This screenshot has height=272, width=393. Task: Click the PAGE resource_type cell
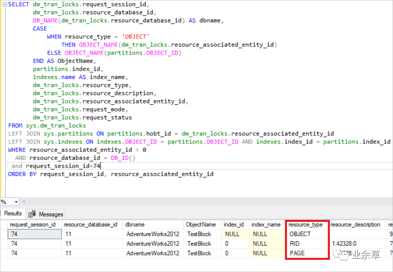pyautogui.click(x=307, y=253)
